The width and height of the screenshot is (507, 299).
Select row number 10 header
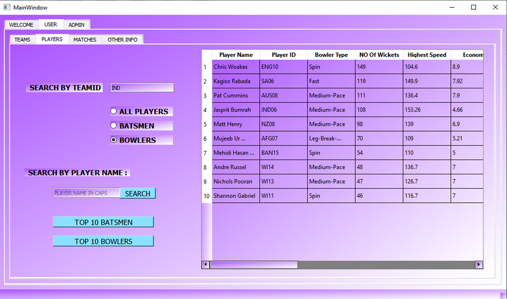206,196
